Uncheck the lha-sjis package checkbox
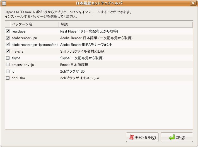Screen dimensions: 198x147 pos(8,51)
